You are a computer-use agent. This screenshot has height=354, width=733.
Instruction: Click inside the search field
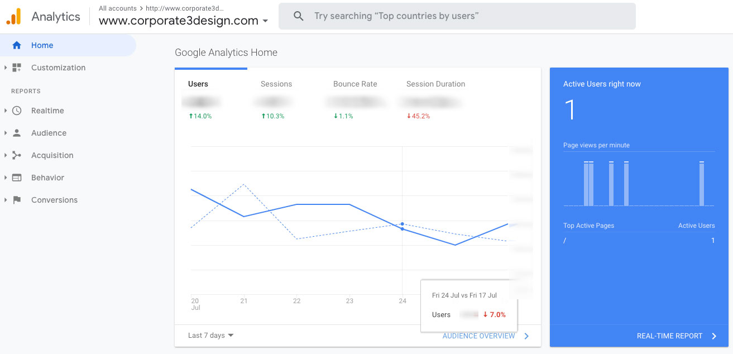click(447, 16)
